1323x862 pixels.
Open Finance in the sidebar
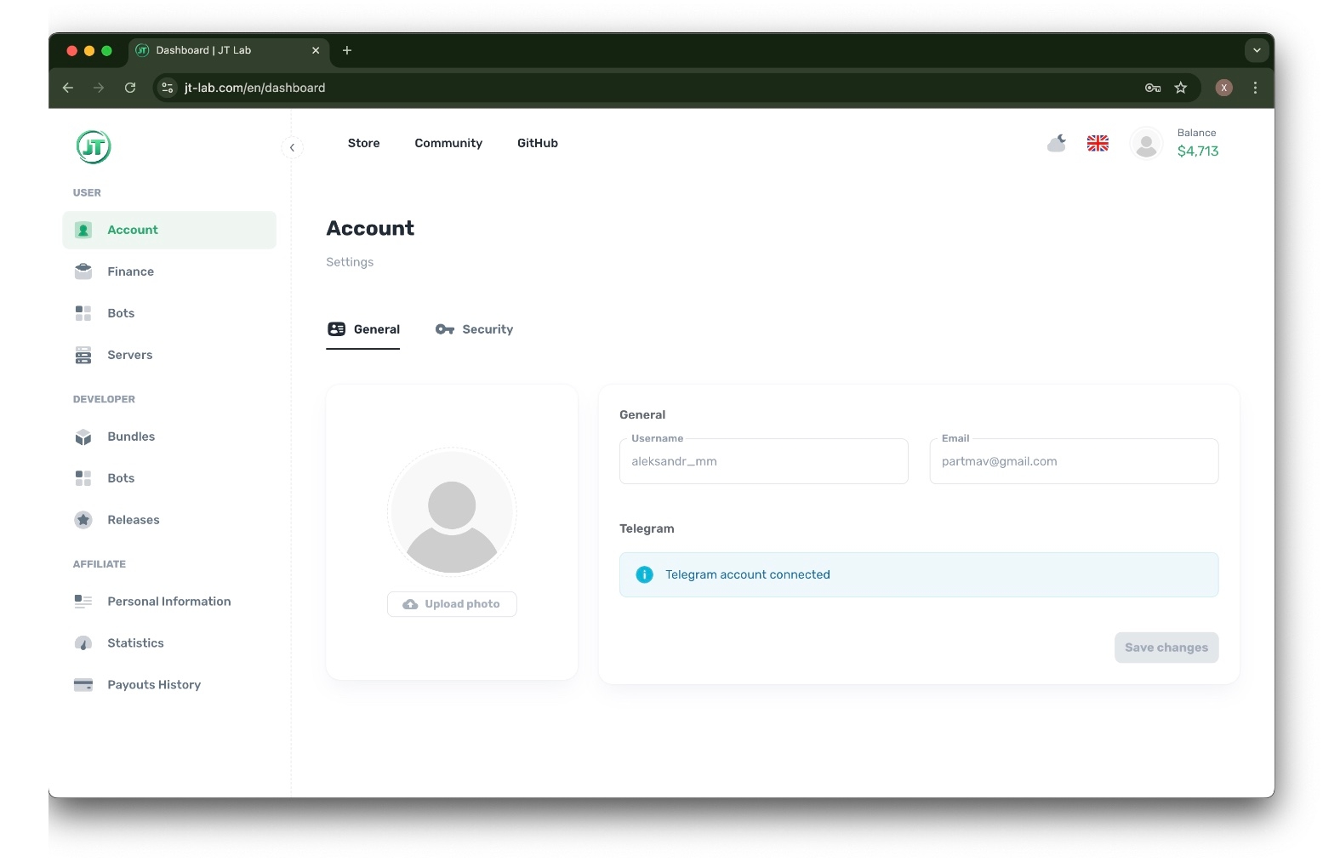169,271
